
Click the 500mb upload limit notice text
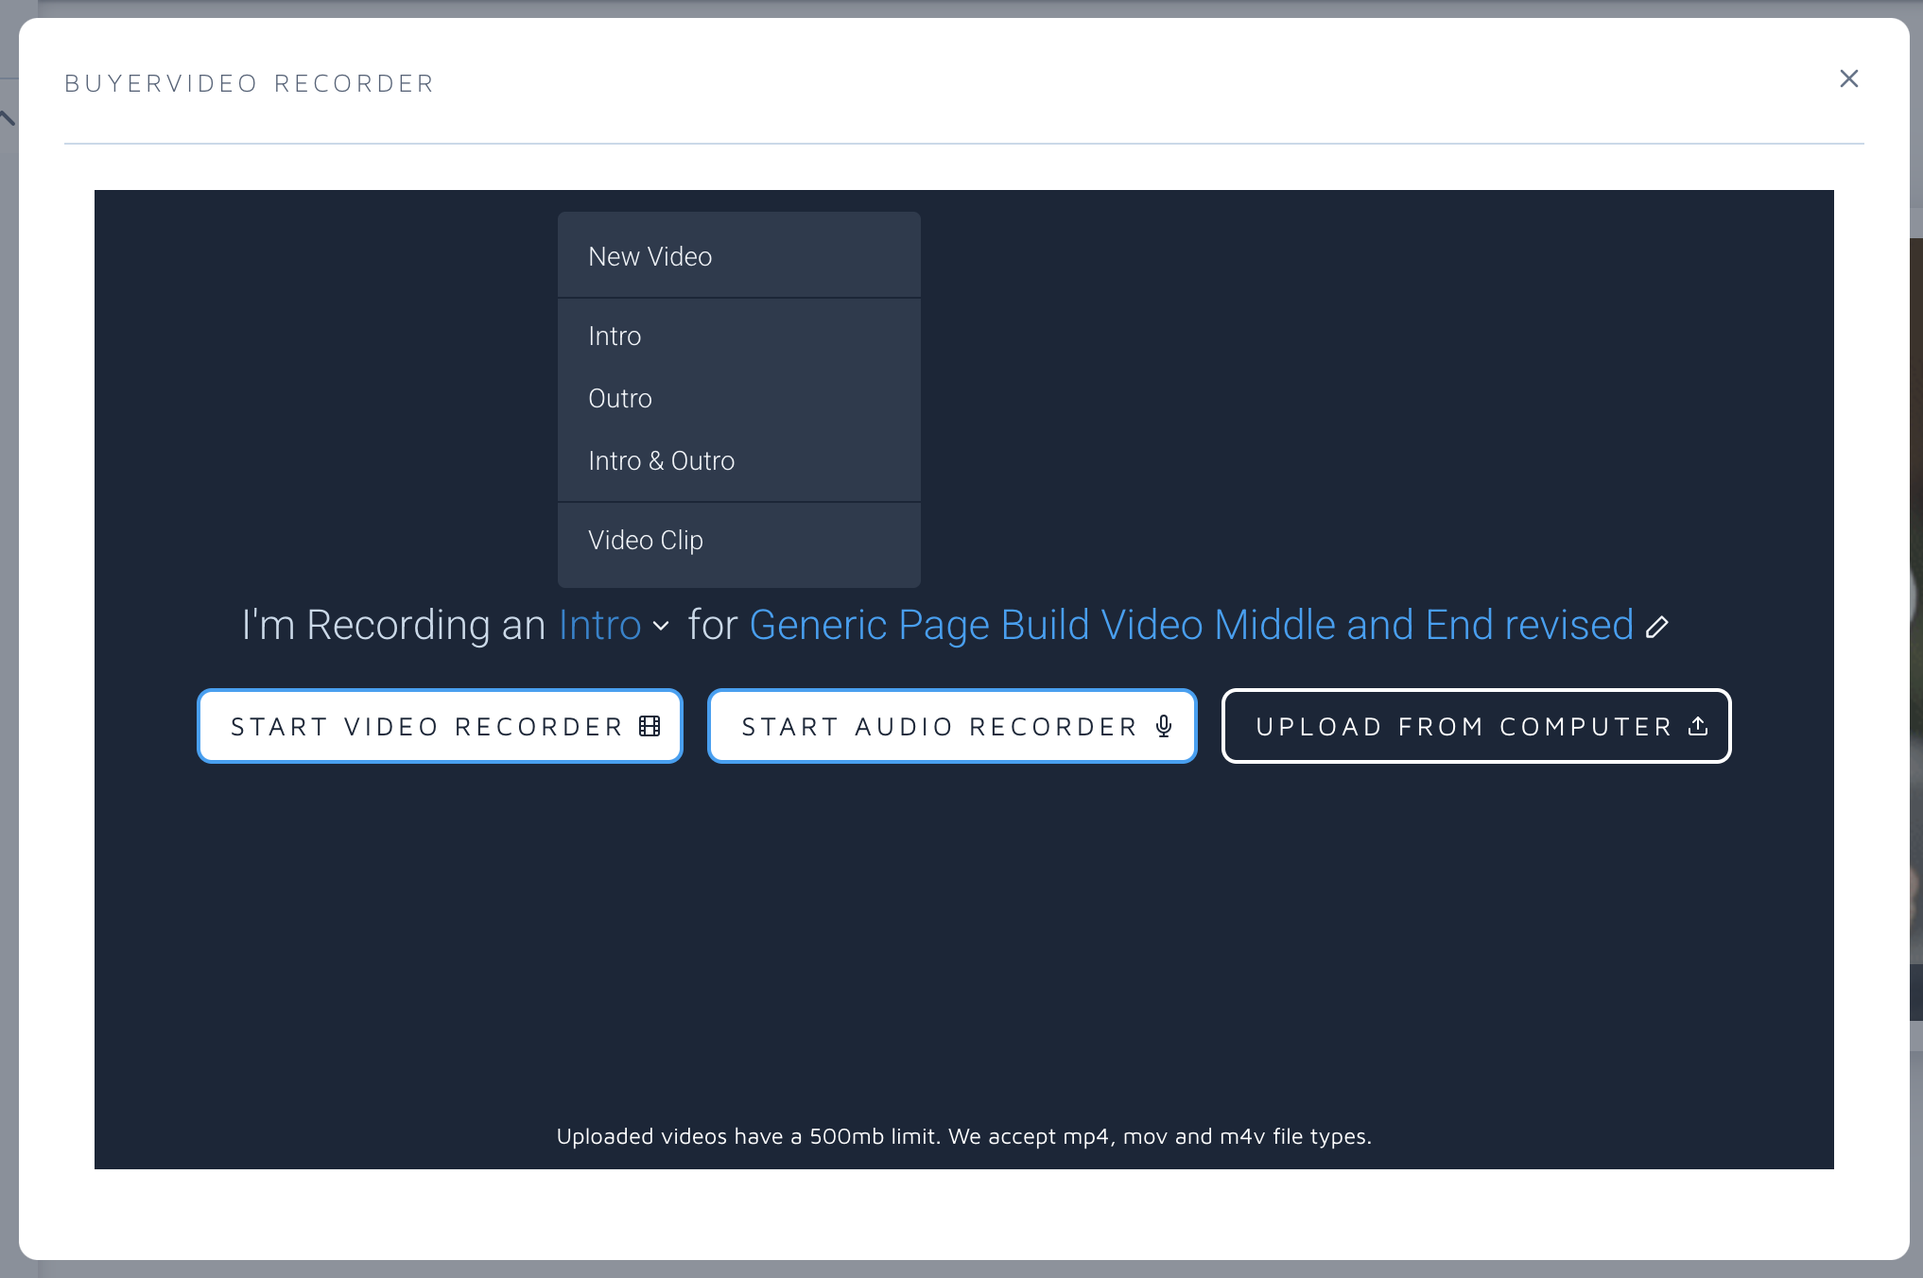coord(963,1136)
